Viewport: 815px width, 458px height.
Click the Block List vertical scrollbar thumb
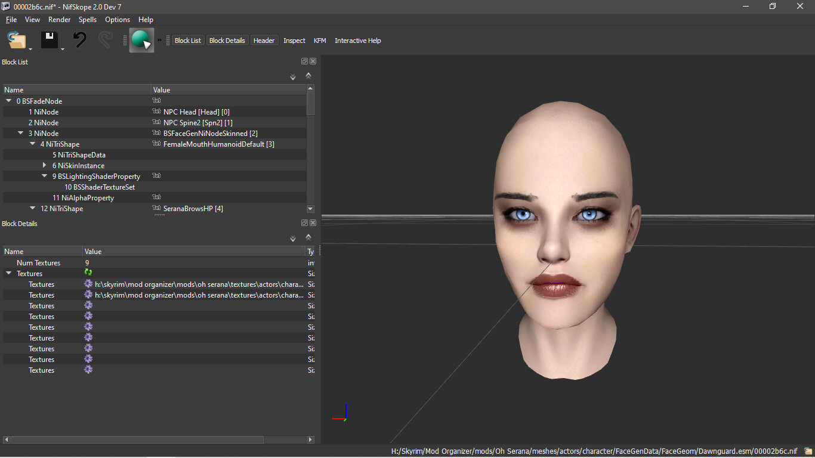coord(310,104)
